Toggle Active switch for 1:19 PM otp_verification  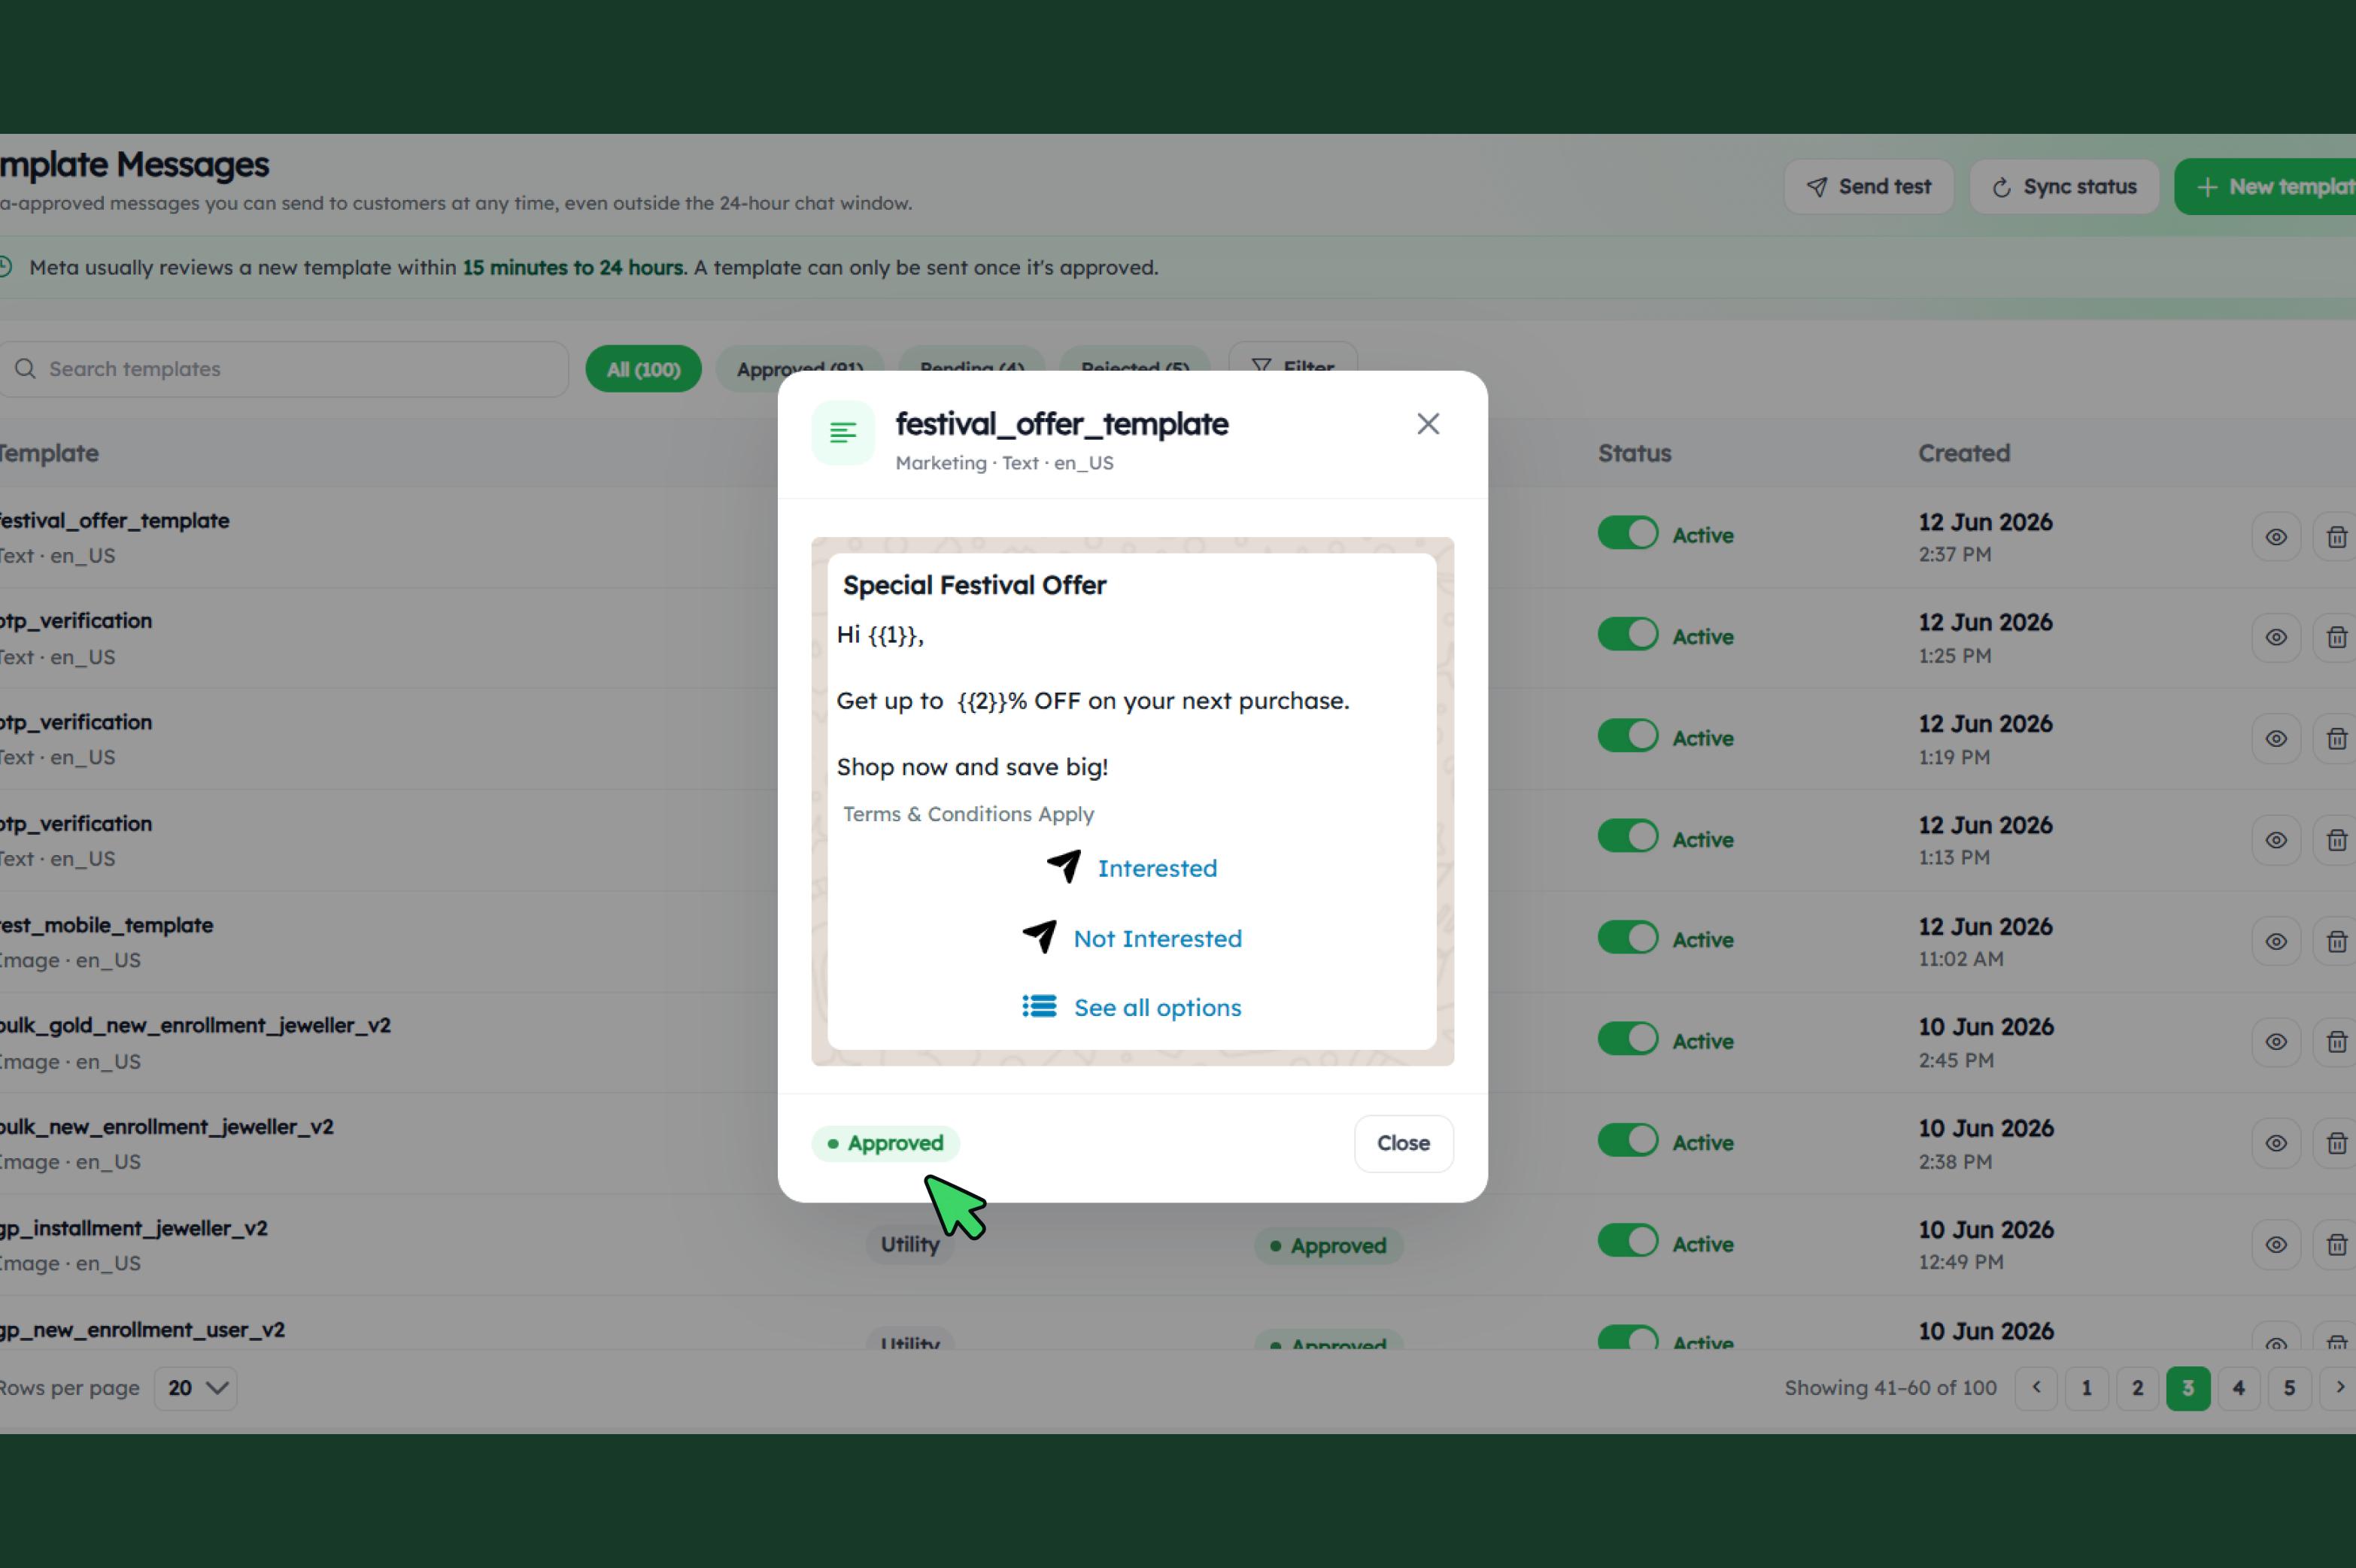(x=1627, y=736)
